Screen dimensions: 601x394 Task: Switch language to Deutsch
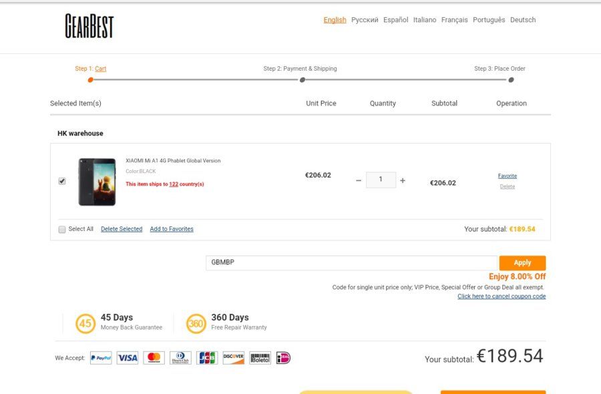point(523,20)
